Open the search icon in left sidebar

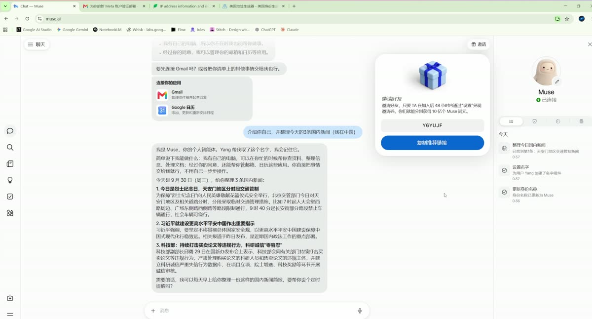(10, 147)
